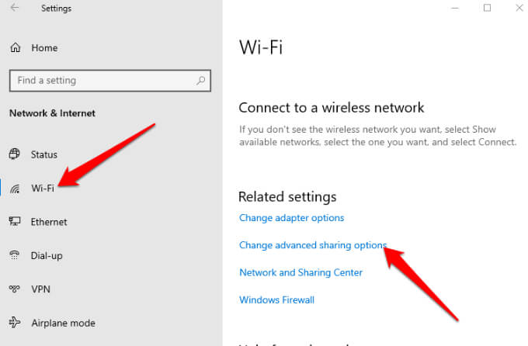Click Change advanced sharing options link

point(312,245)
